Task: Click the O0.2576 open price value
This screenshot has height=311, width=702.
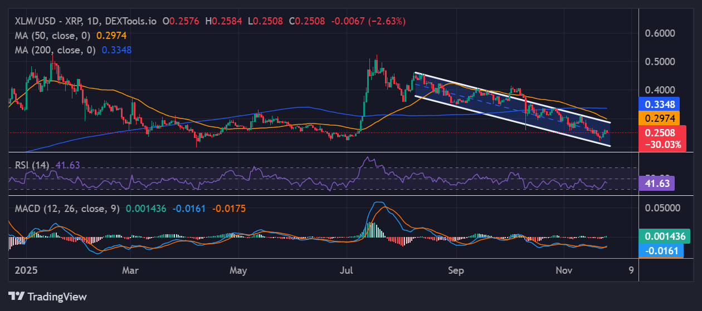Action: click(x=182, y=21)
